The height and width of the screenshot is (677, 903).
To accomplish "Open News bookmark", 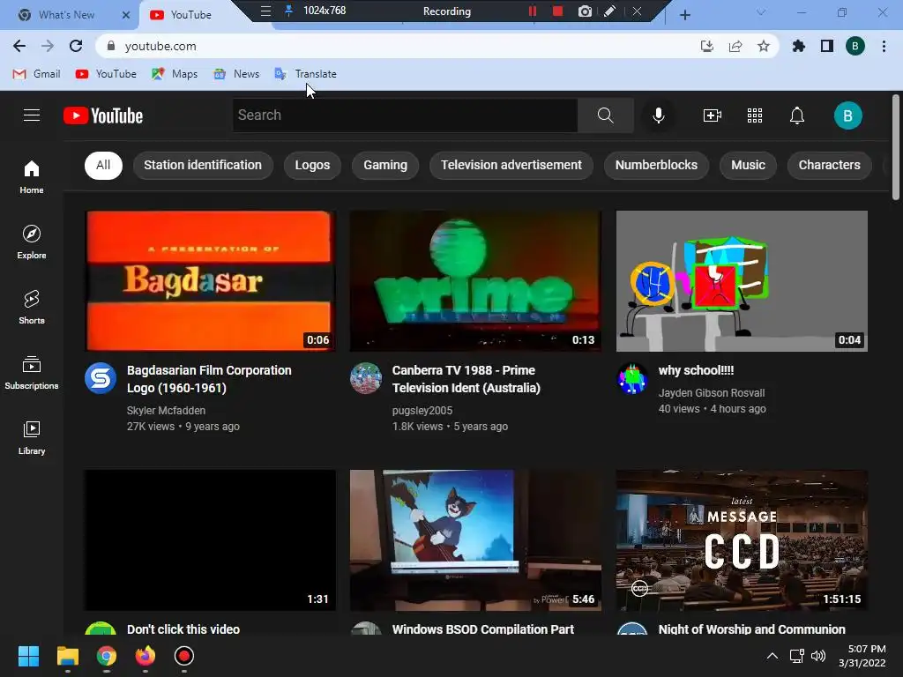I will [x=236, y=74].
